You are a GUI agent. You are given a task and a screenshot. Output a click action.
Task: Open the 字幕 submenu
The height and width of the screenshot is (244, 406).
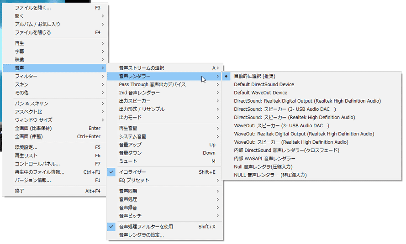pyautogui.click(x=20, y=52)
